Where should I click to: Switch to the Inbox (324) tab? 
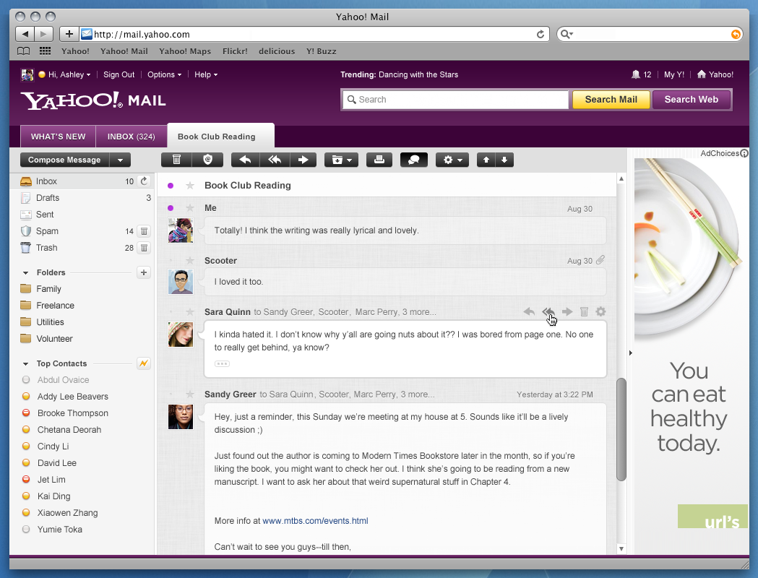131,137
